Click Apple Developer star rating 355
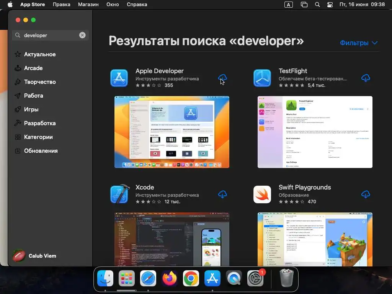Screen dimensions: 392x294 click(x=154, y=85)
